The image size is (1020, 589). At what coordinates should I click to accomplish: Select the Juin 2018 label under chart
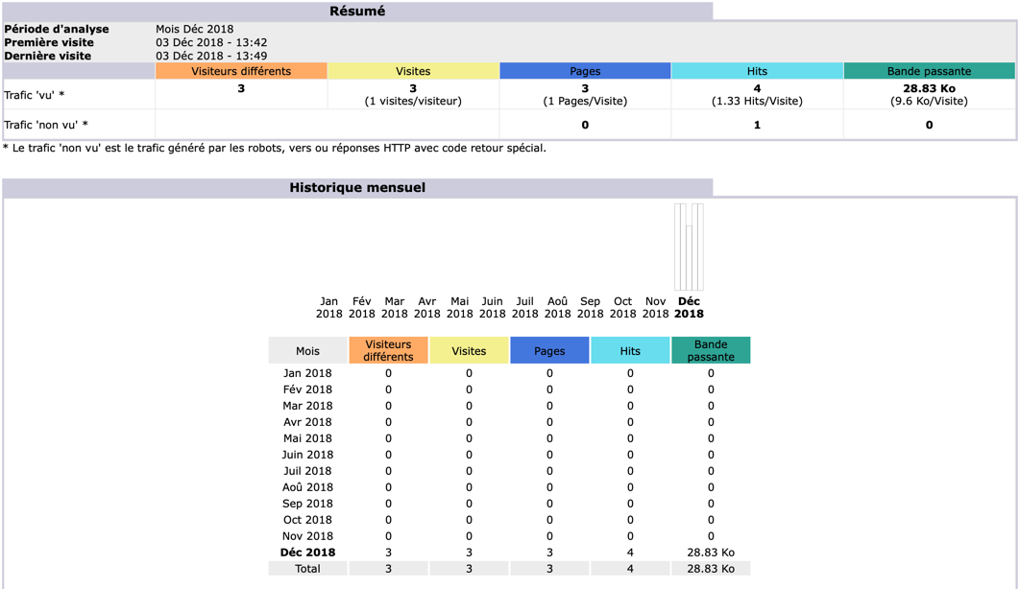click(492, 307)
